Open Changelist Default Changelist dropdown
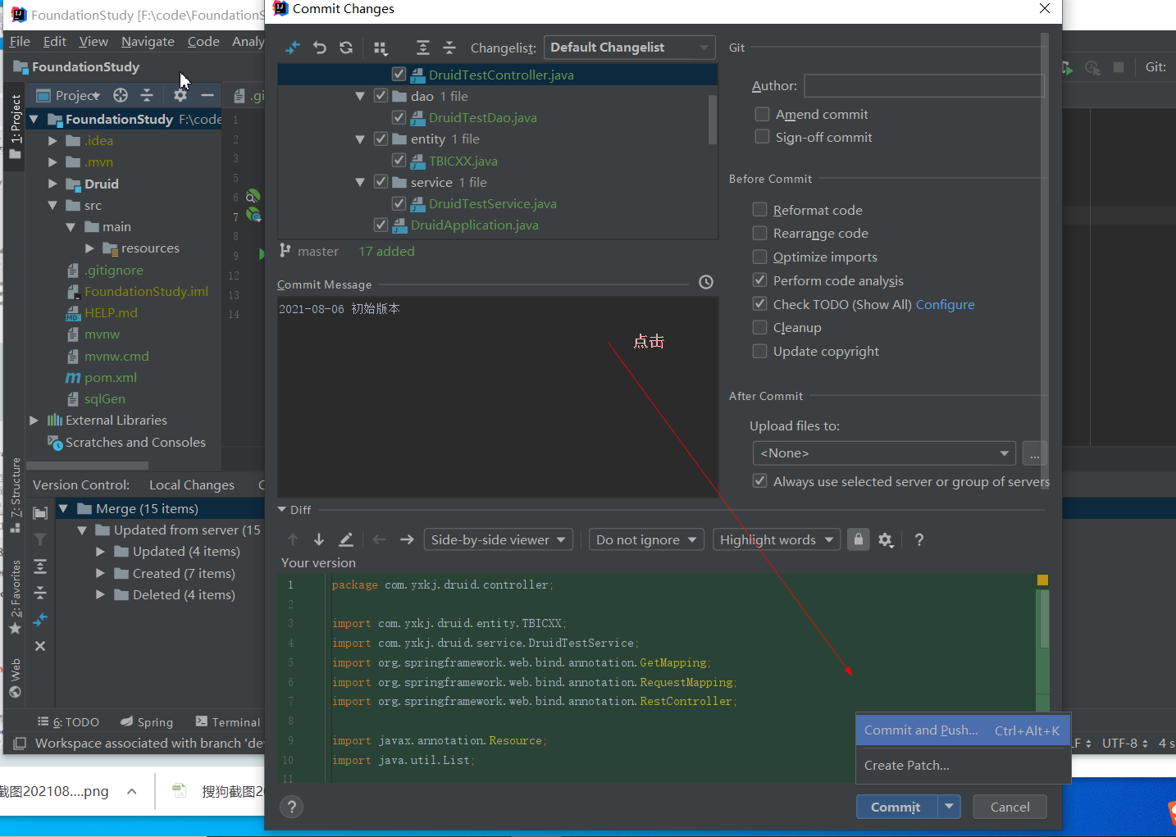This screenshot has width=1176, height=837. [629, 48]
